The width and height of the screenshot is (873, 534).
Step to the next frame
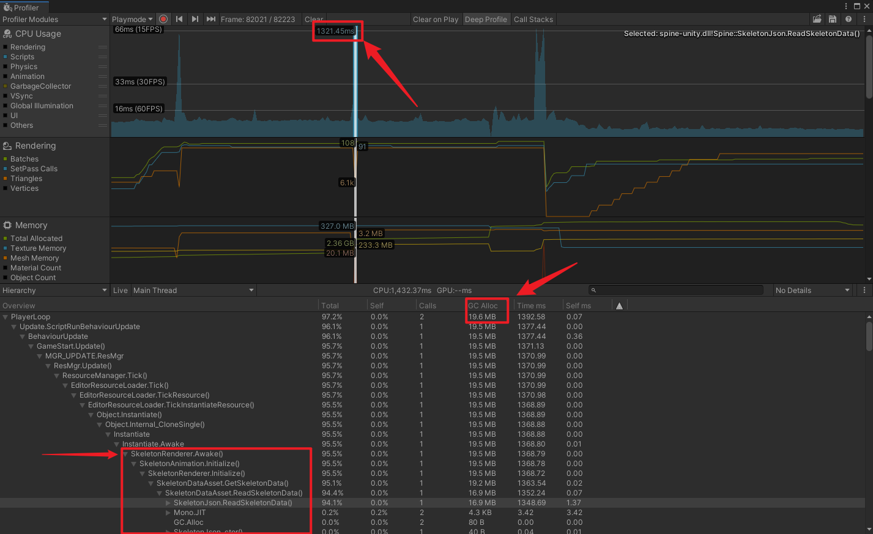pyautogui.click(x=195, y=19)
